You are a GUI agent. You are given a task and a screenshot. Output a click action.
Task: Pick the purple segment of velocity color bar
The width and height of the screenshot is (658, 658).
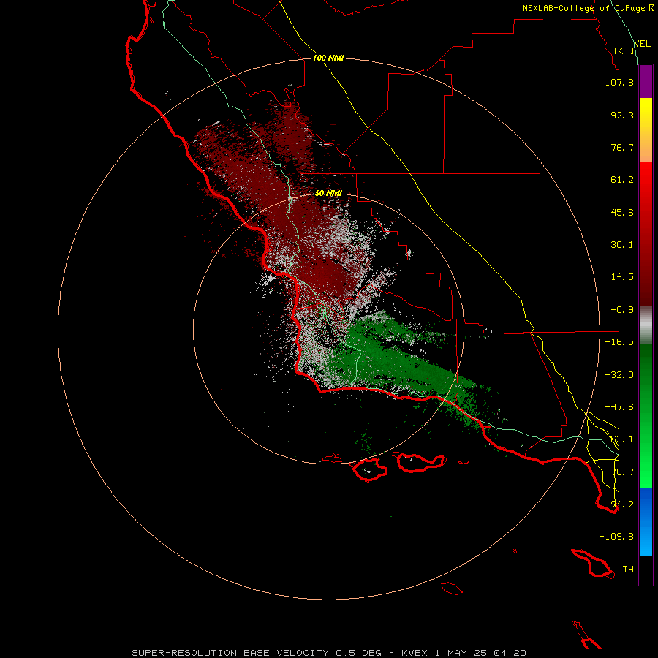click(646, 82)
